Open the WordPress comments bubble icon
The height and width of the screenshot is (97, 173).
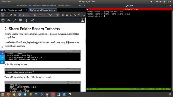pos(21,20)
